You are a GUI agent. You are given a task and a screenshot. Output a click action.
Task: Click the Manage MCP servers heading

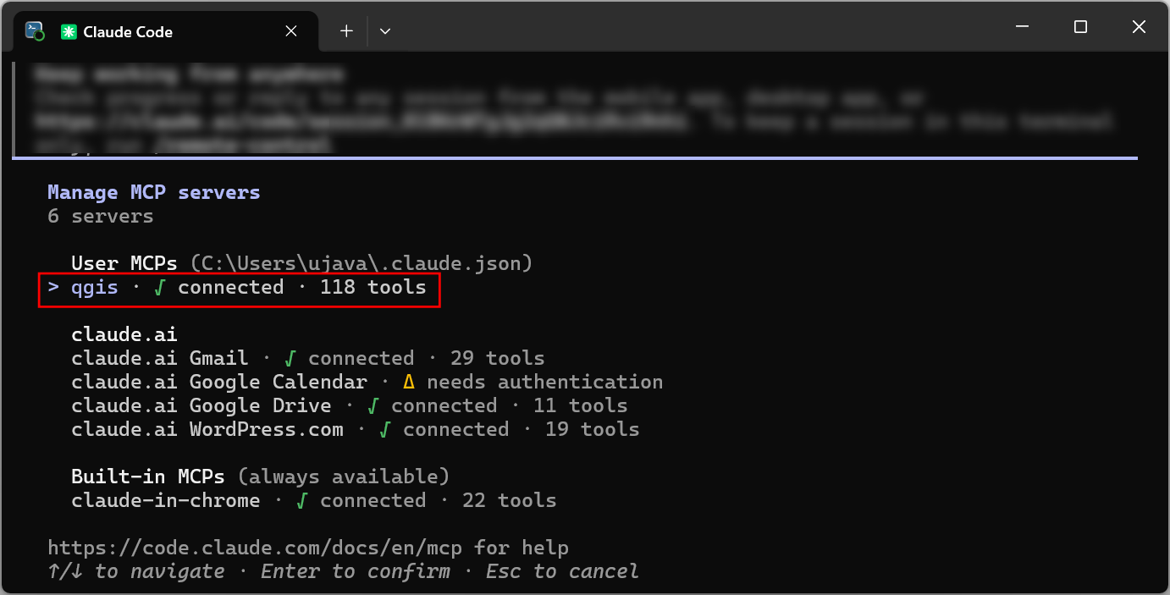tap(153, 192)
